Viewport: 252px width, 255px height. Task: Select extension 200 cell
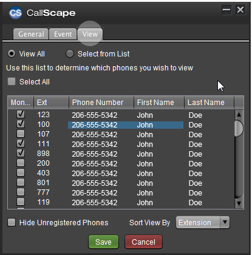coord(43,163)
